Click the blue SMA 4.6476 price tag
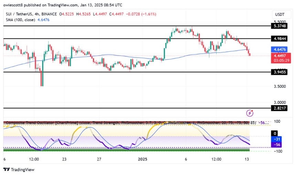 point(279,49)
